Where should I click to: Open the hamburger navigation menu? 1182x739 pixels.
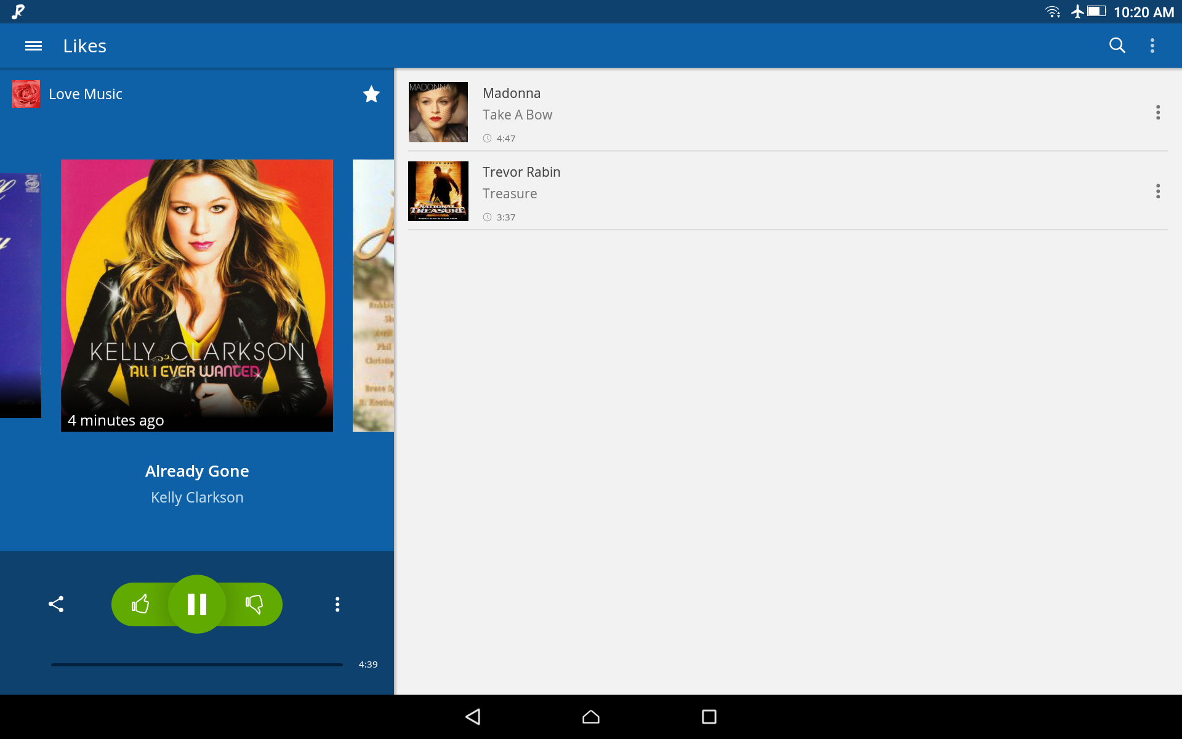33,46
